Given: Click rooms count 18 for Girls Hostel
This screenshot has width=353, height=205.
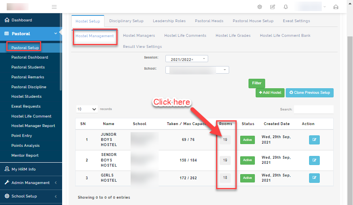Looking at the screenshot, I should click(225, 178).
